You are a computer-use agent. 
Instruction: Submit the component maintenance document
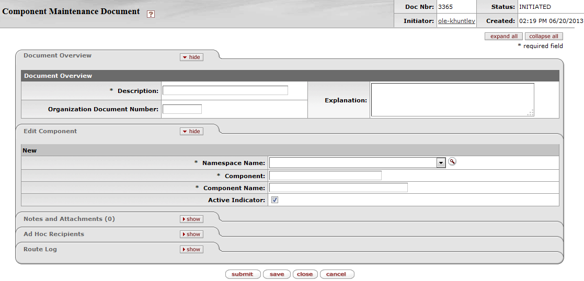tap(243, 274)
